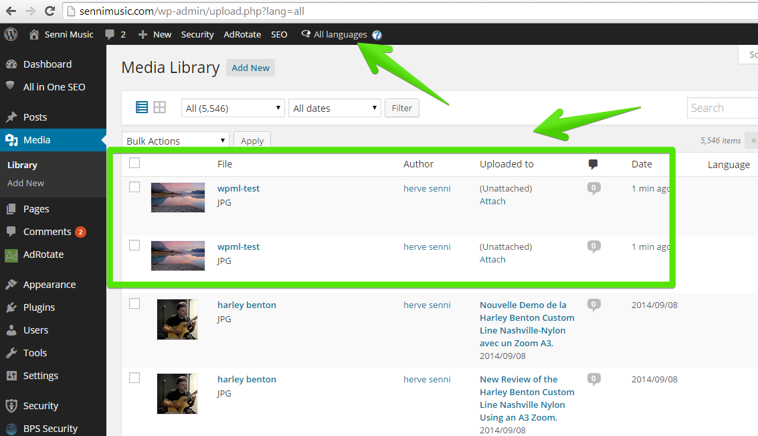758x436 pixels.
Task: Open SEO in the admin bar
Action: click(x=279, y=34)
